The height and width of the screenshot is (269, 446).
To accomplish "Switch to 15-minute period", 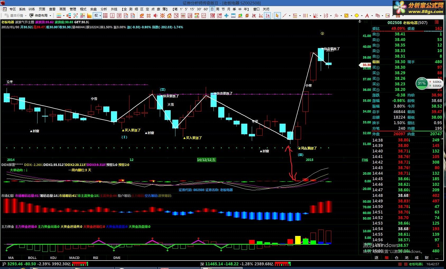I will coord(192,9).
